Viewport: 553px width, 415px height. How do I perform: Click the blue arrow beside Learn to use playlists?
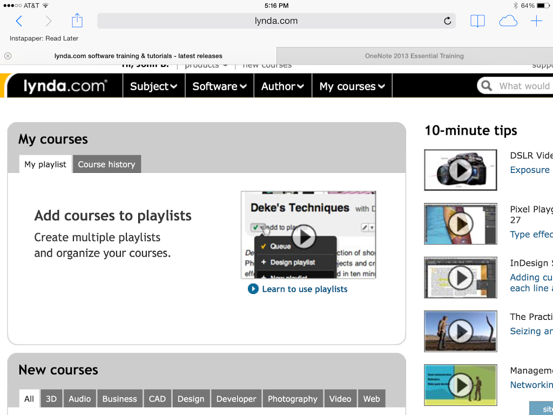tap(253, 289)
